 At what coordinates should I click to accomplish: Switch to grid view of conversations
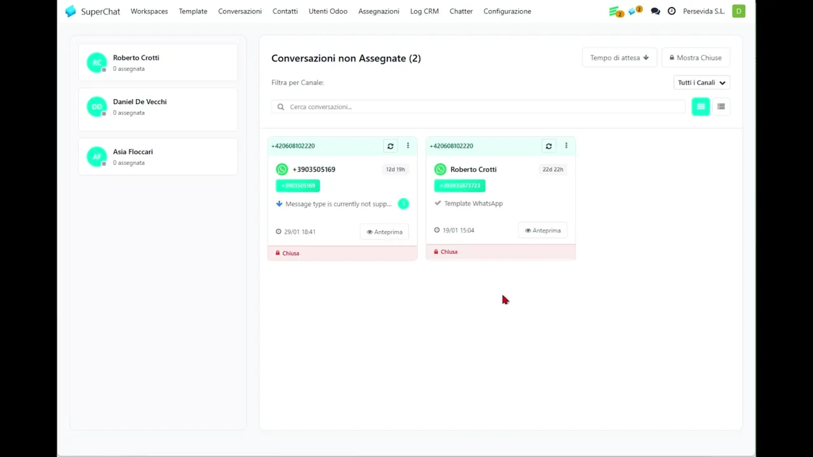(x=701, y=107)
